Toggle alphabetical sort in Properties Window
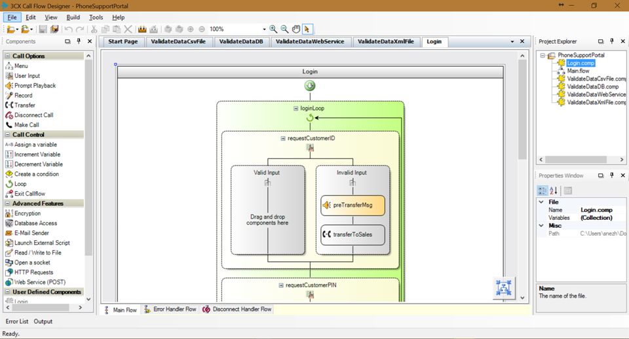Screen dimensions: 629x339 coord(554,190)
